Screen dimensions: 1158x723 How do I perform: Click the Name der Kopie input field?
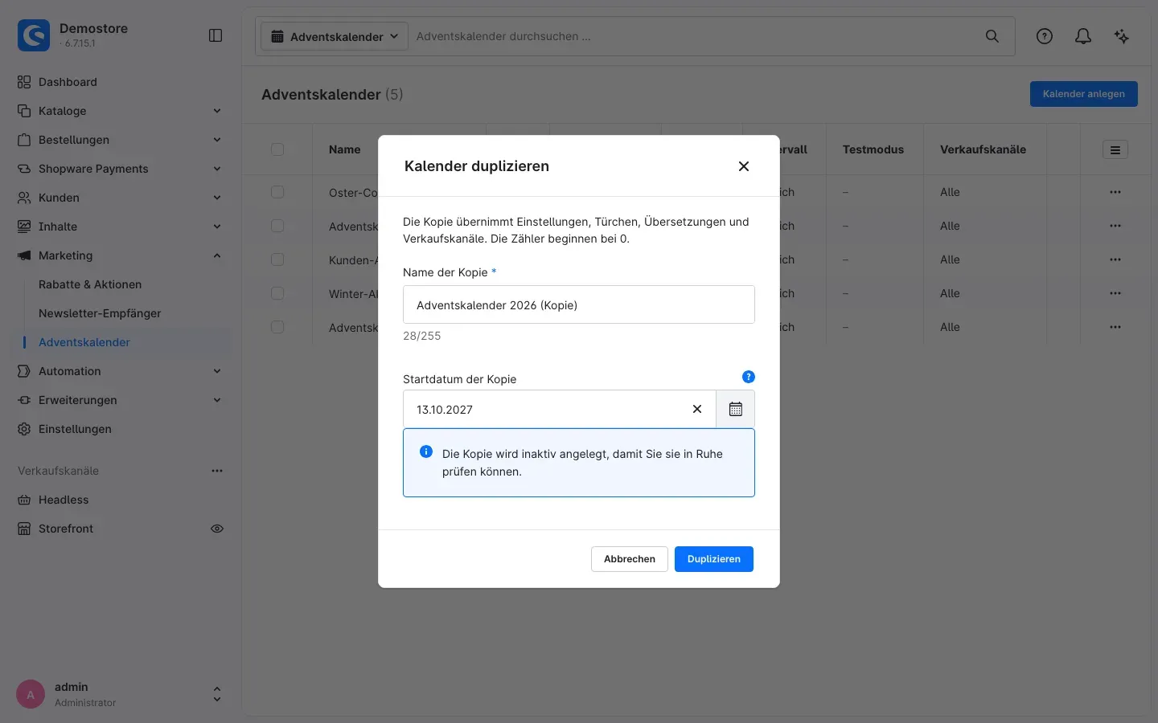pyautogui.click(x=579, y=304)
